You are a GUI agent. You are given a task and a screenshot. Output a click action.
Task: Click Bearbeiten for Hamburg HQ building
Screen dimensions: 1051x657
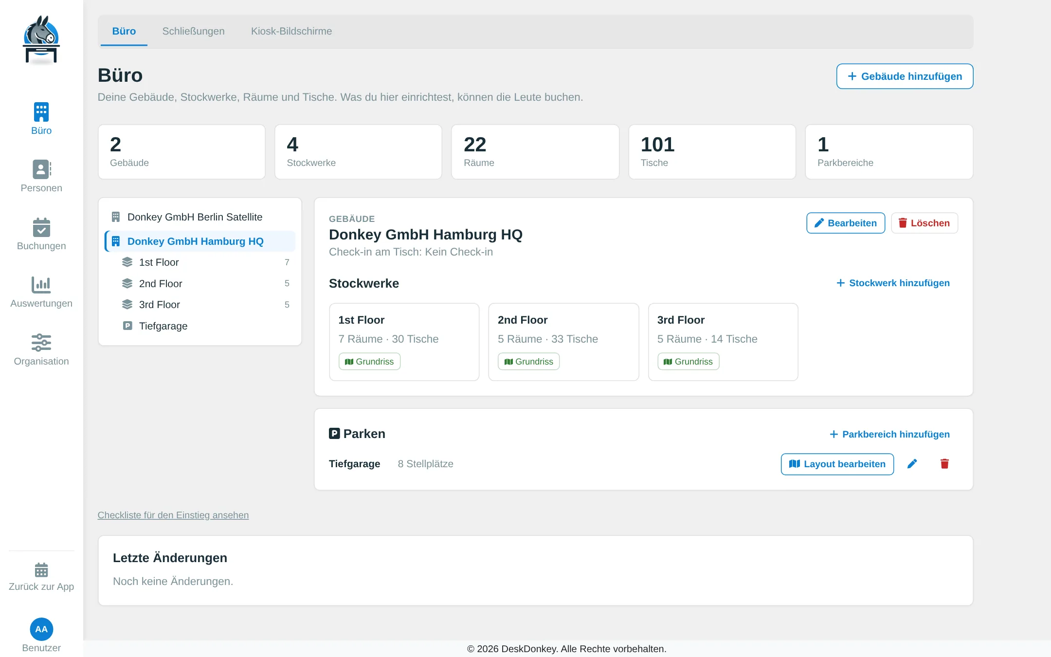846,223
